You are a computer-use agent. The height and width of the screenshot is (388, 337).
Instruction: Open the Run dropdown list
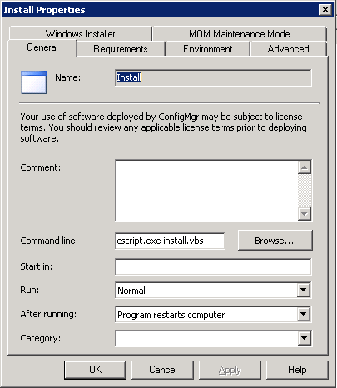(x=303, y=290)
